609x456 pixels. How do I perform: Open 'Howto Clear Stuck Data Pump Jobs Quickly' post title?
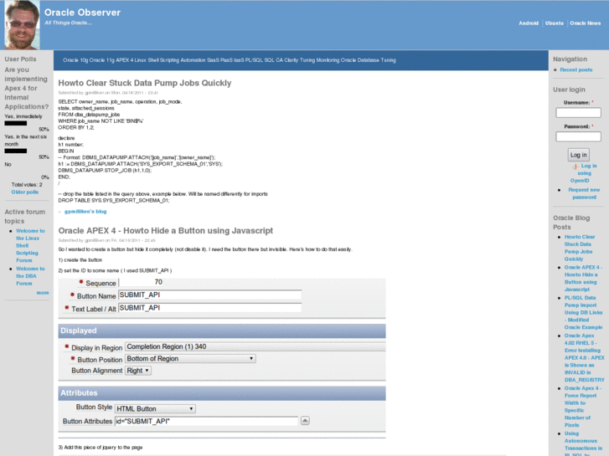point(144,83)
